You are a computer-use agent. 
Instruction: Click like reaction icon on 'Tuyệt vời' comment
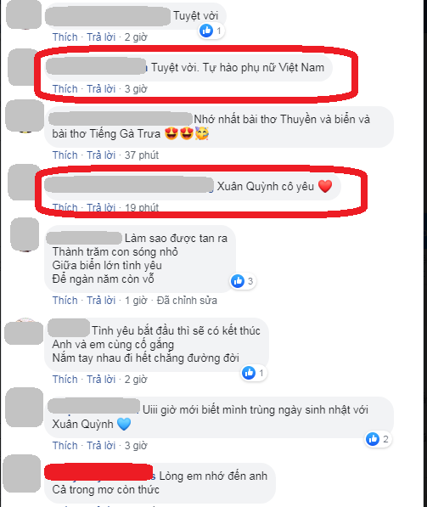(x=206, y=31)
